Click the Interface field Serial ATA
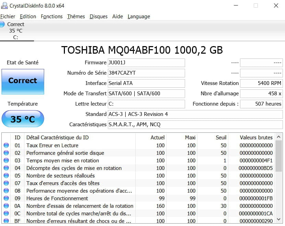Screen dimensions: 285x226 click(x=146, y=83)
